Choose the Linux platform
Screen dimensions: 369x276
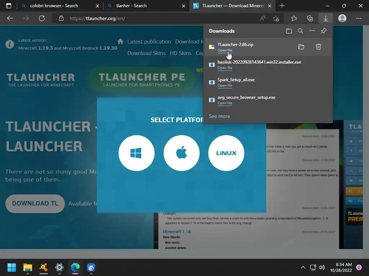pyautogui.click(x=226, y=153)
